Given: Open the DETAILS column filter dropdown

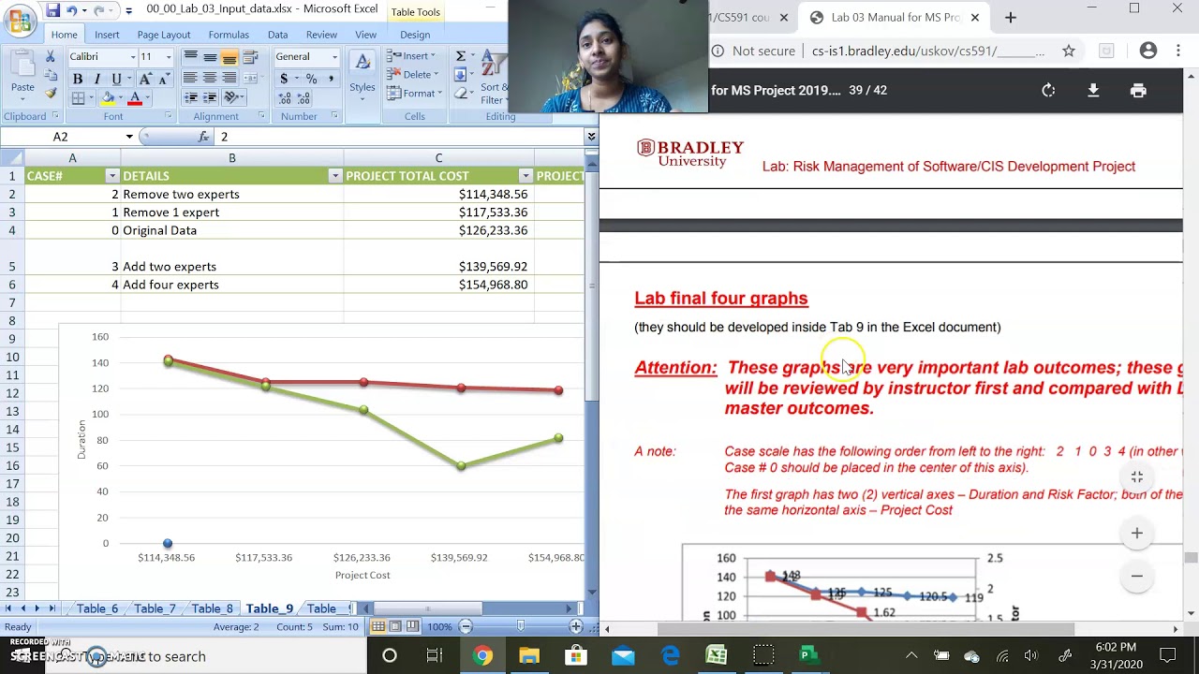Looking at the screenshot, I should coord(335,176).
